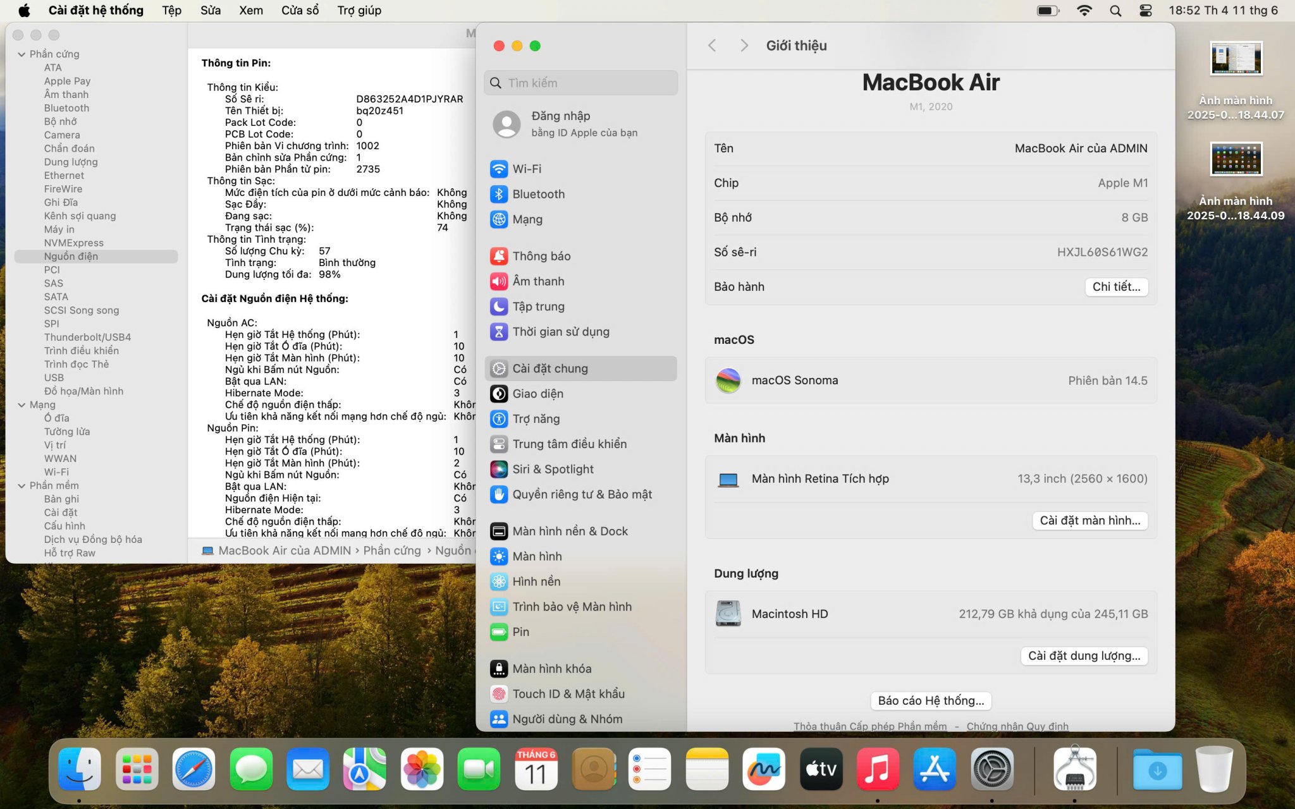This screenshot has width=1295, height=809.
Task: Open the Trợ giúp menu
Action: (x=359, y=10)
